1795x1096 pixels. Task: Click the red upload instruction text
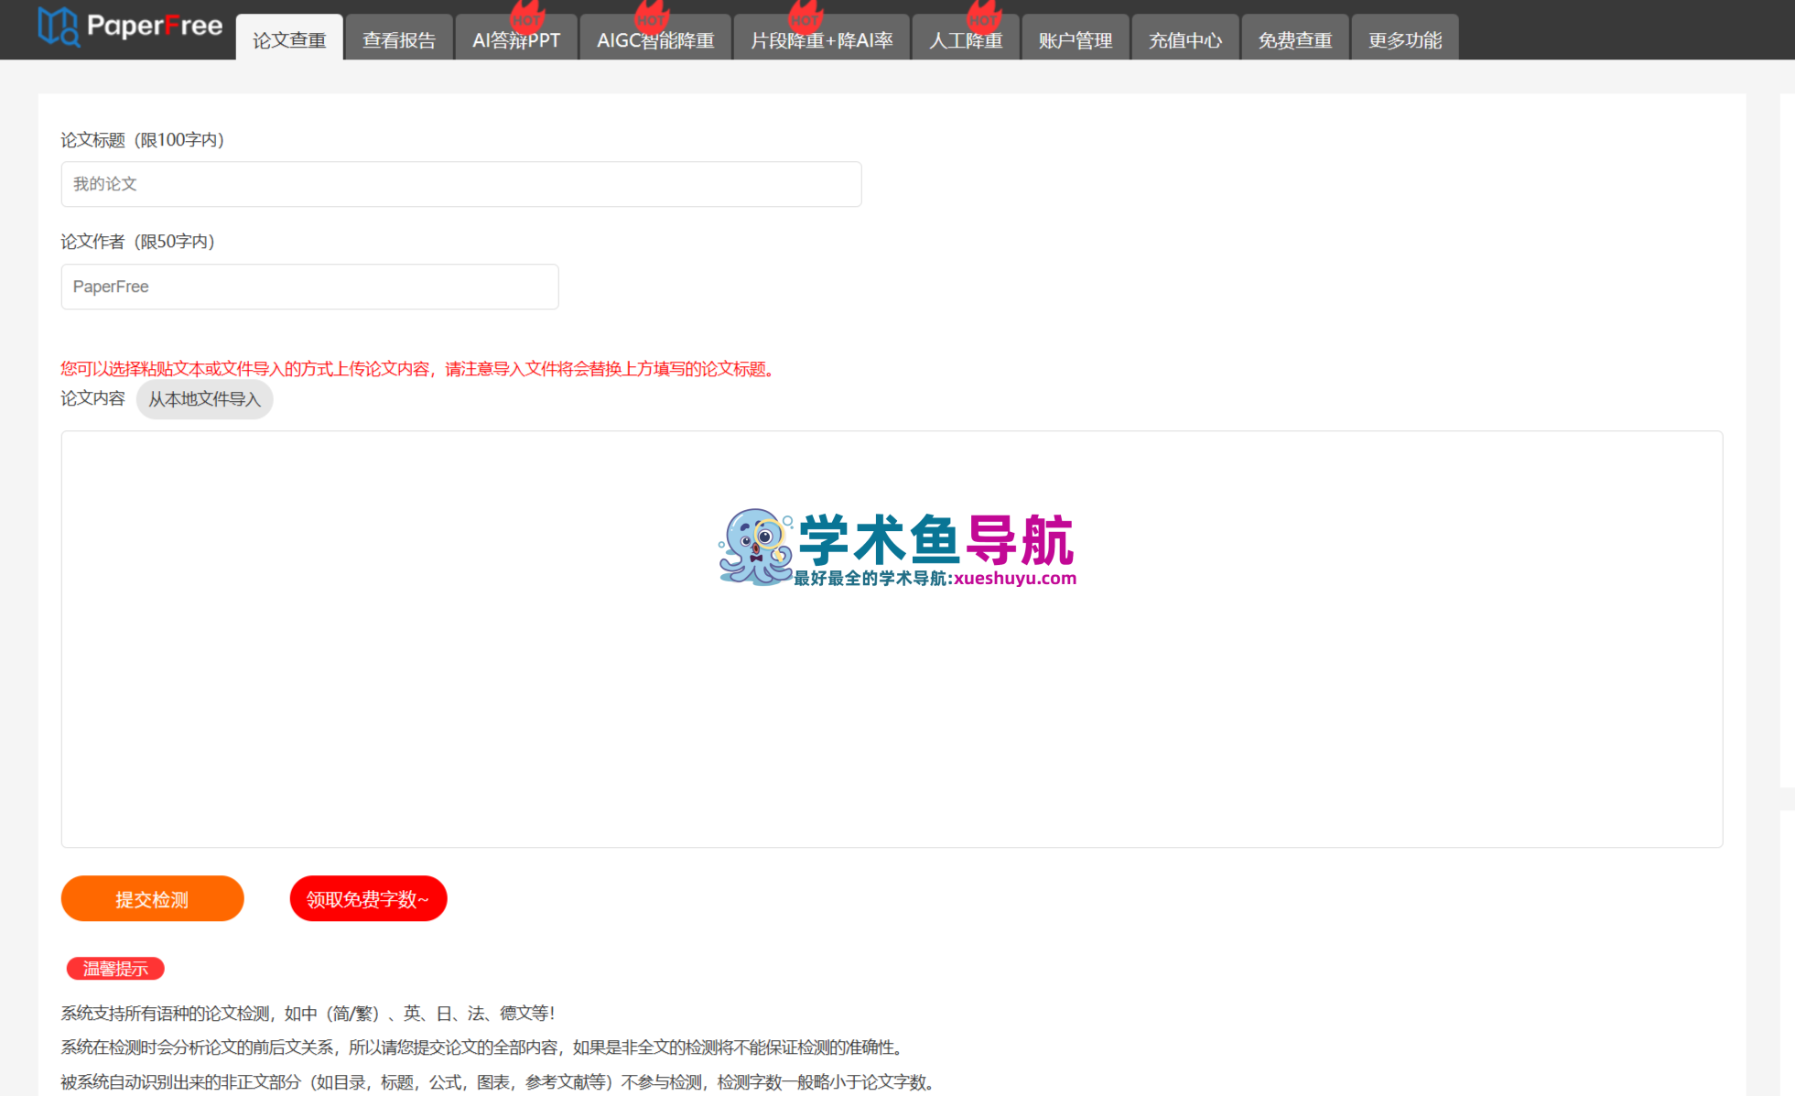click(420, 368)
